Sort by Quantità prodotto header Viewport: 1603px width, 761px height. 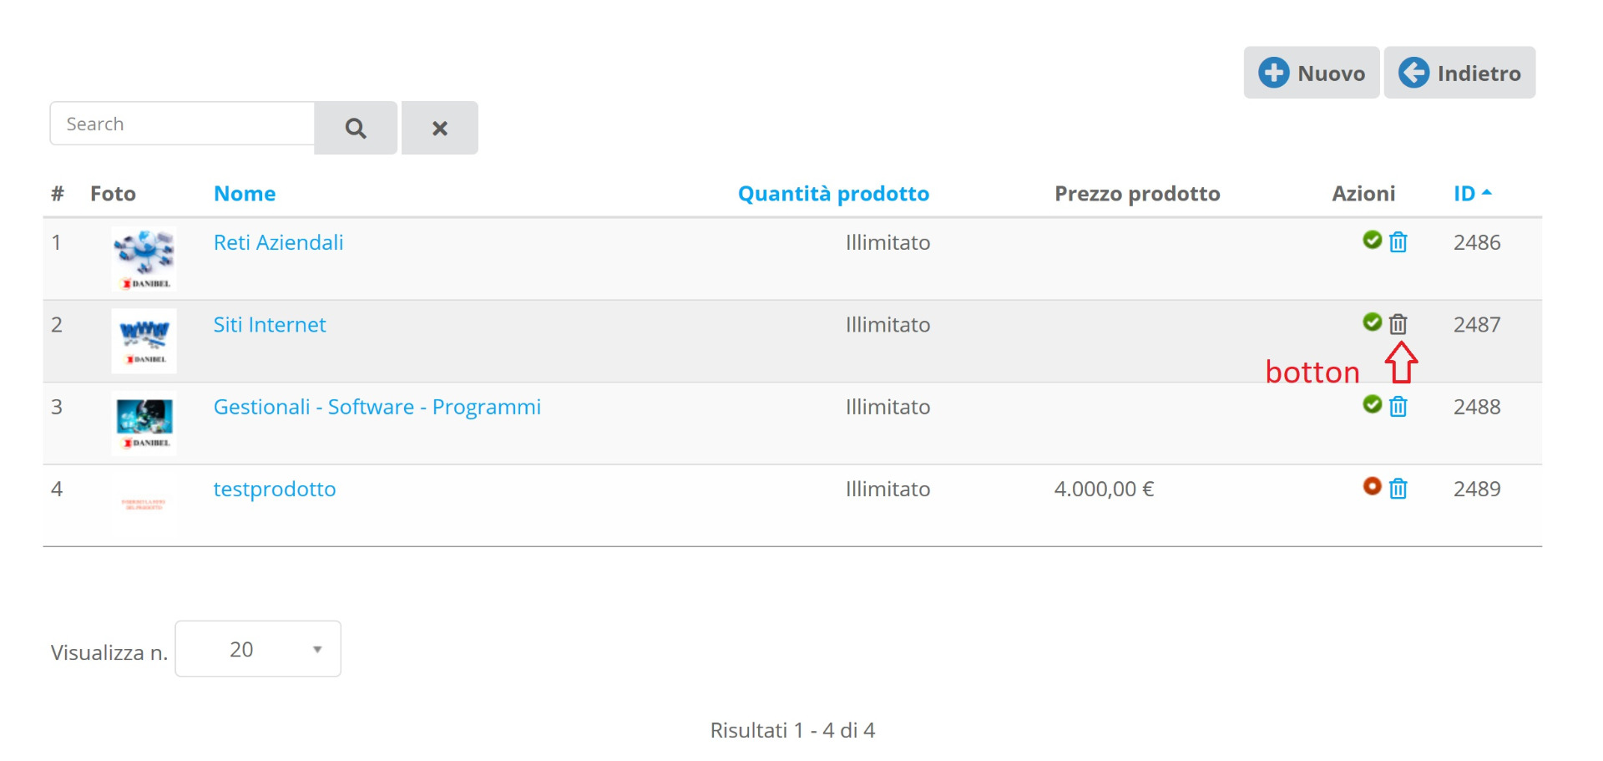[833, 194]
